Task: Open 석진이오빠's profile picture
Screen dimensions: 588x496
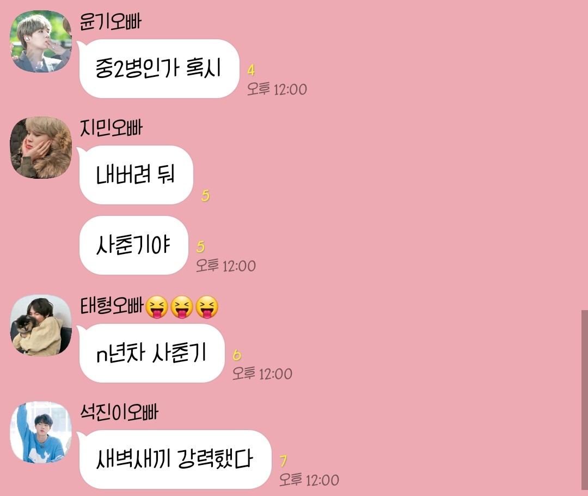Action: pos(40,432)
